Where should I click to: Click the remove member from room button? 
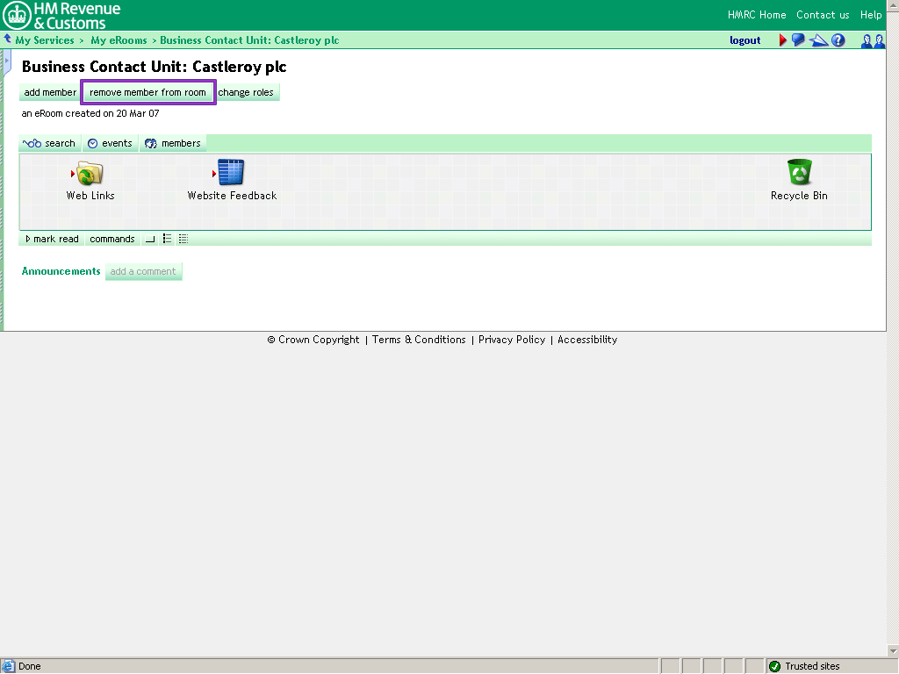(x=147, y=92)
